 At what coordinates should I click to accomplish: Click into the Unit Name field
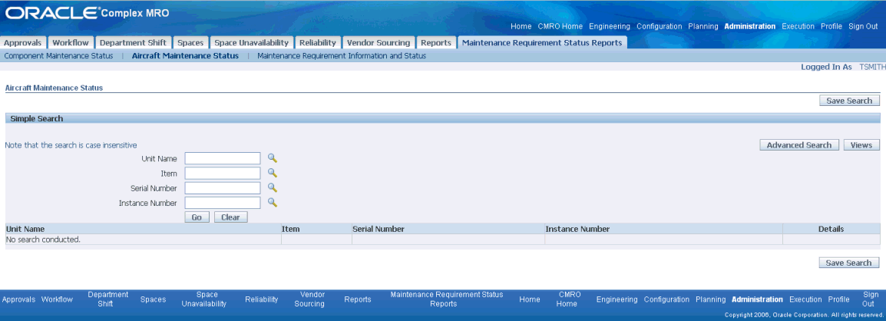(223, 159)
